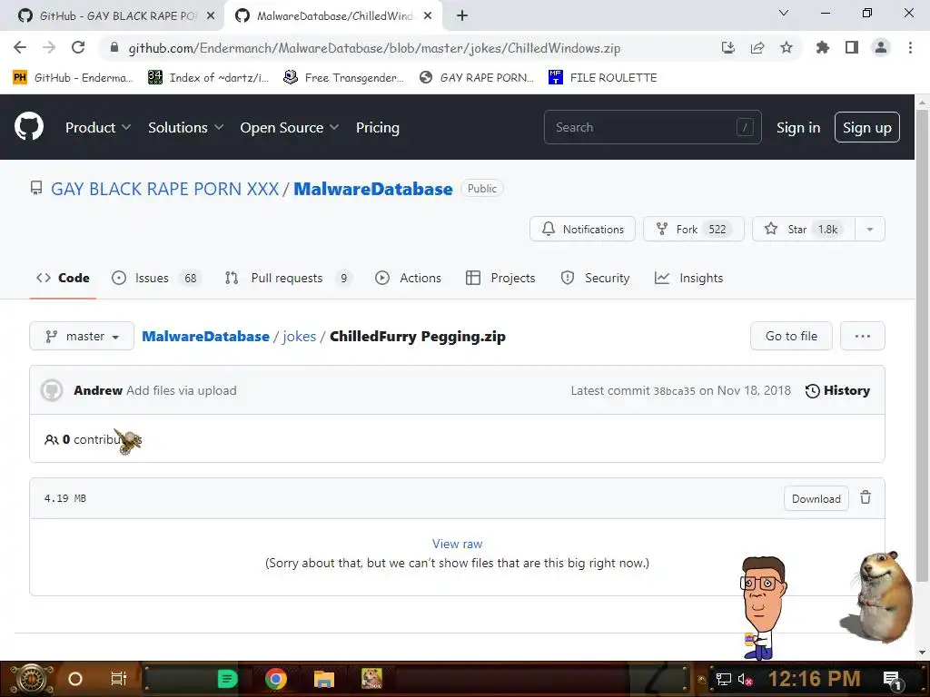Switch to the first GitHub browser tab

click(x=110, y=16)
